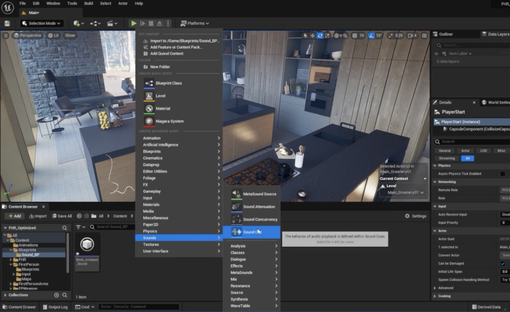Viewport: 510px width, 312px height.
Task: Expand the Synthesis submenu
Action: [x=251, y=299]
